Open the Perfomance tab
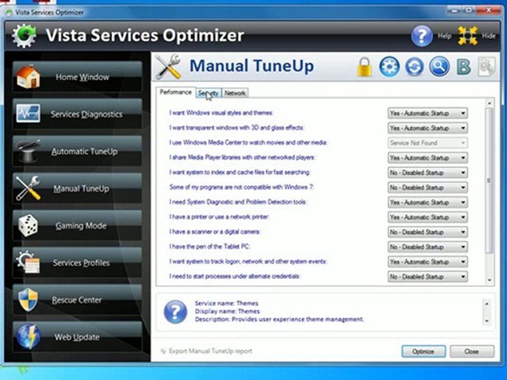 tap(175, 92)
